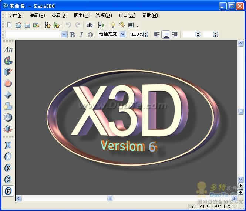Select the plain X text style
The image size is (246, 211).
click(8, 145)
